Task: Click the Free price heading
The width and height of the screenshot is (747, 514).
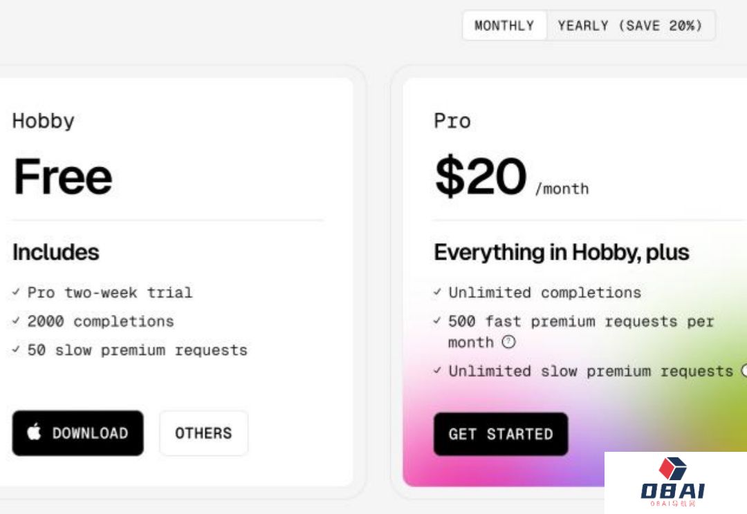Action: [x=62, y=177]
